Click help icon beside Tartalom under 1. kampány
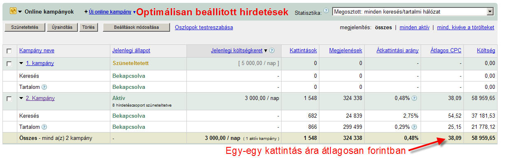Image resolution: width=505 pixels, height=158 pixels. (x=44, y=87)
